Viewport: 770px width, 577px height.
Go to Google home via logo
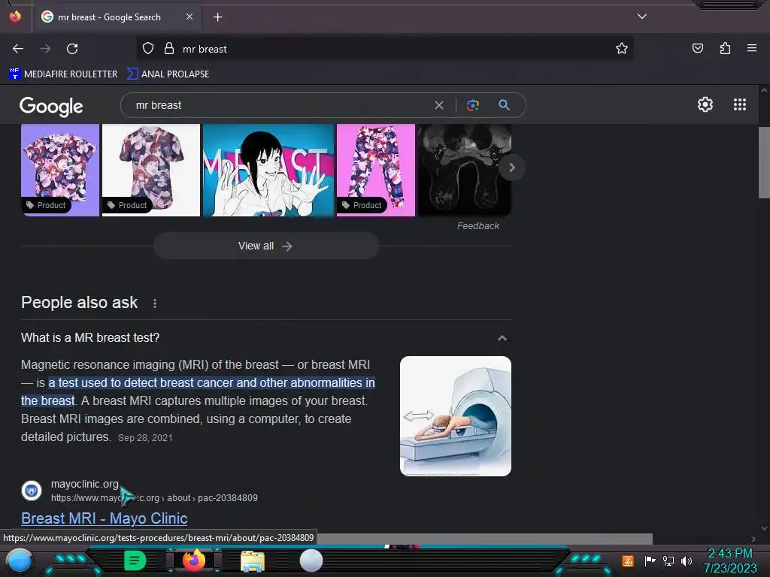pyautogui.click(x=52, y=106)
